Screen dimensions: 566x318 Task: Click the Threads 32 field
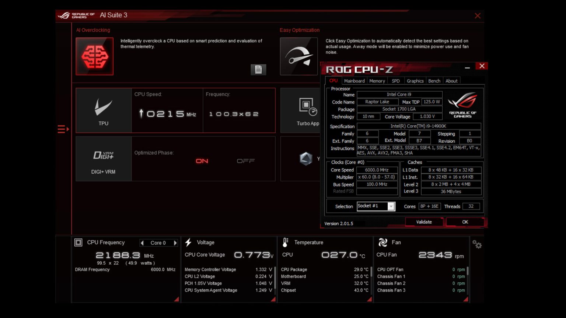coord(471,206)
